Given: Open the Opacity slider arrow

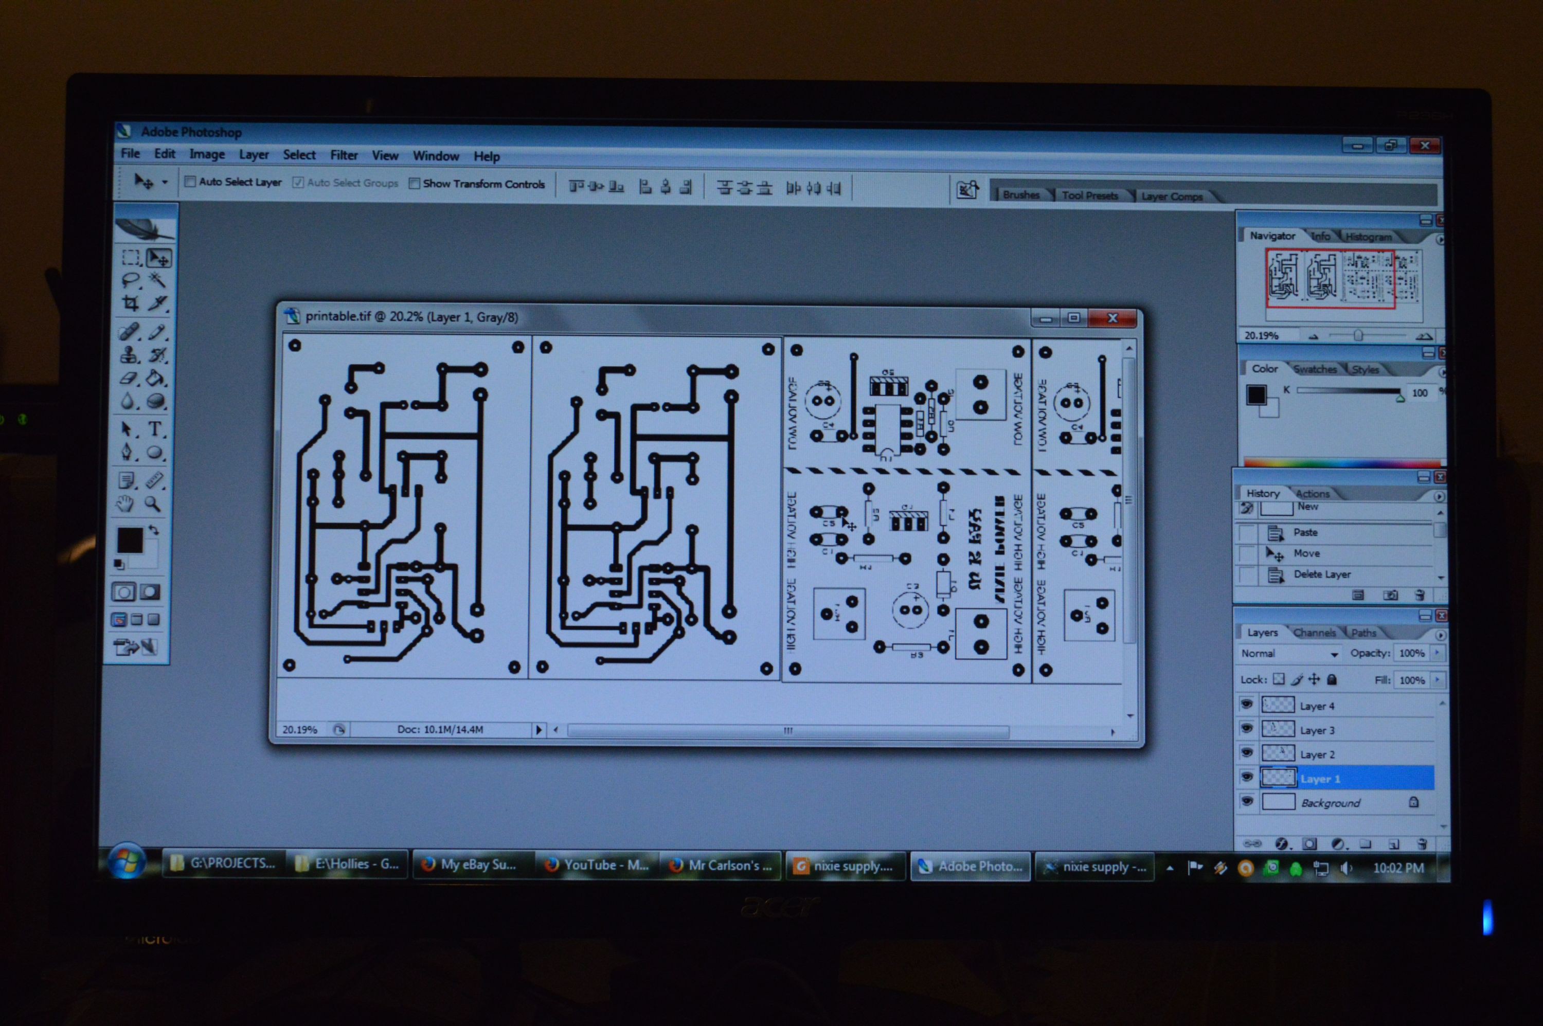Looking at the screenshot, I should (1437, 653).
